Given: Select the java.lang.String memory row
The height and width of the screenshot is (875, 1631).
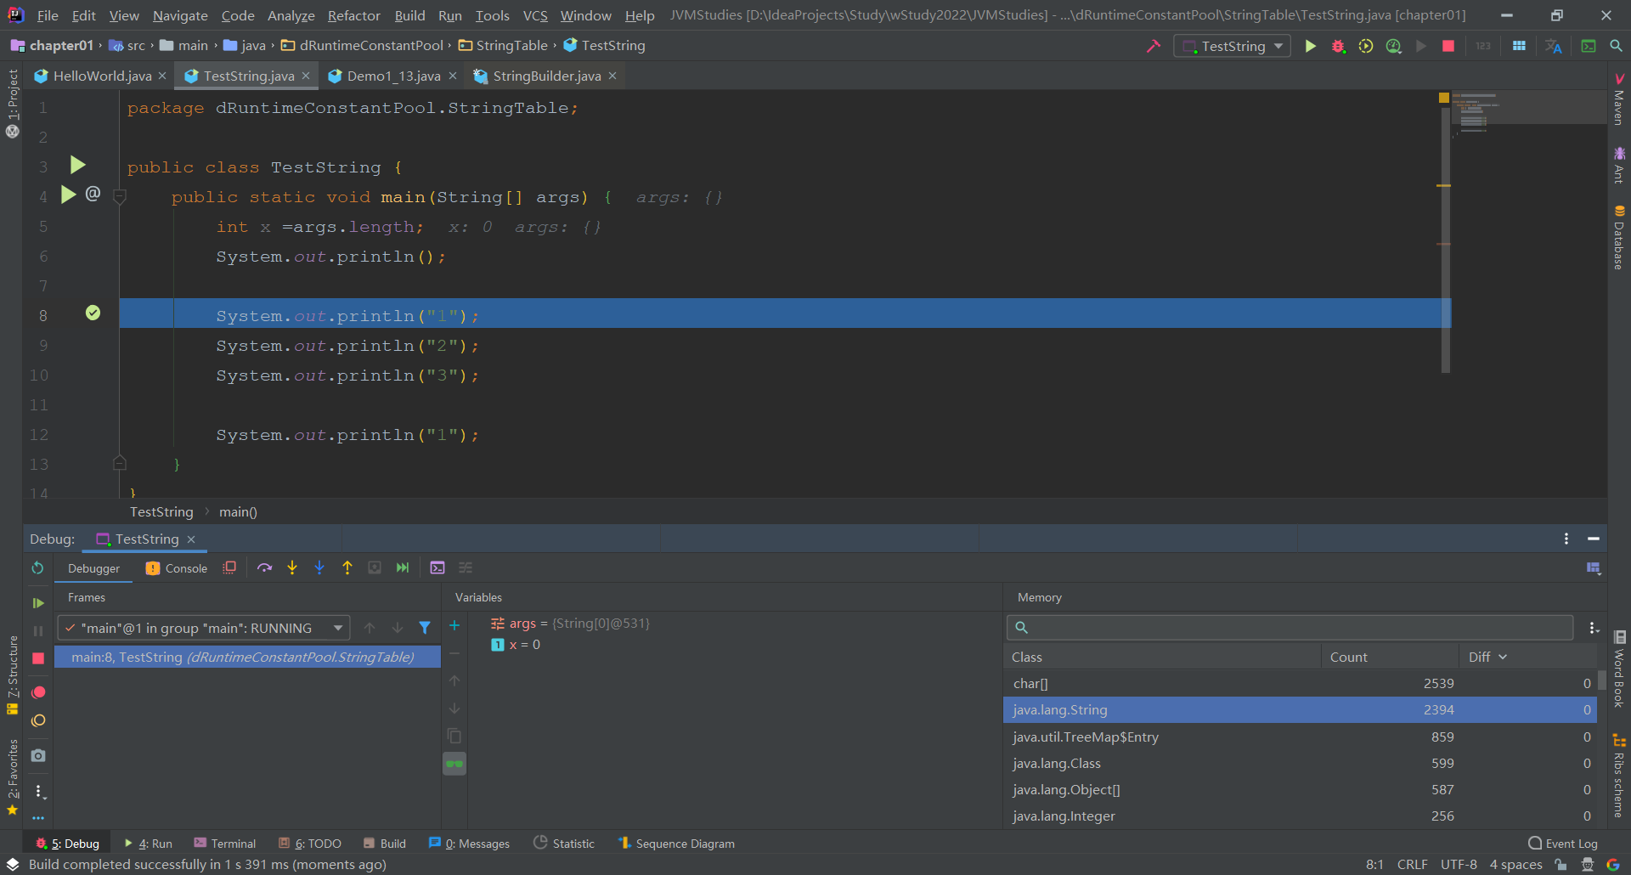Looking at the screenshot, I should (x=1300, y=710).
